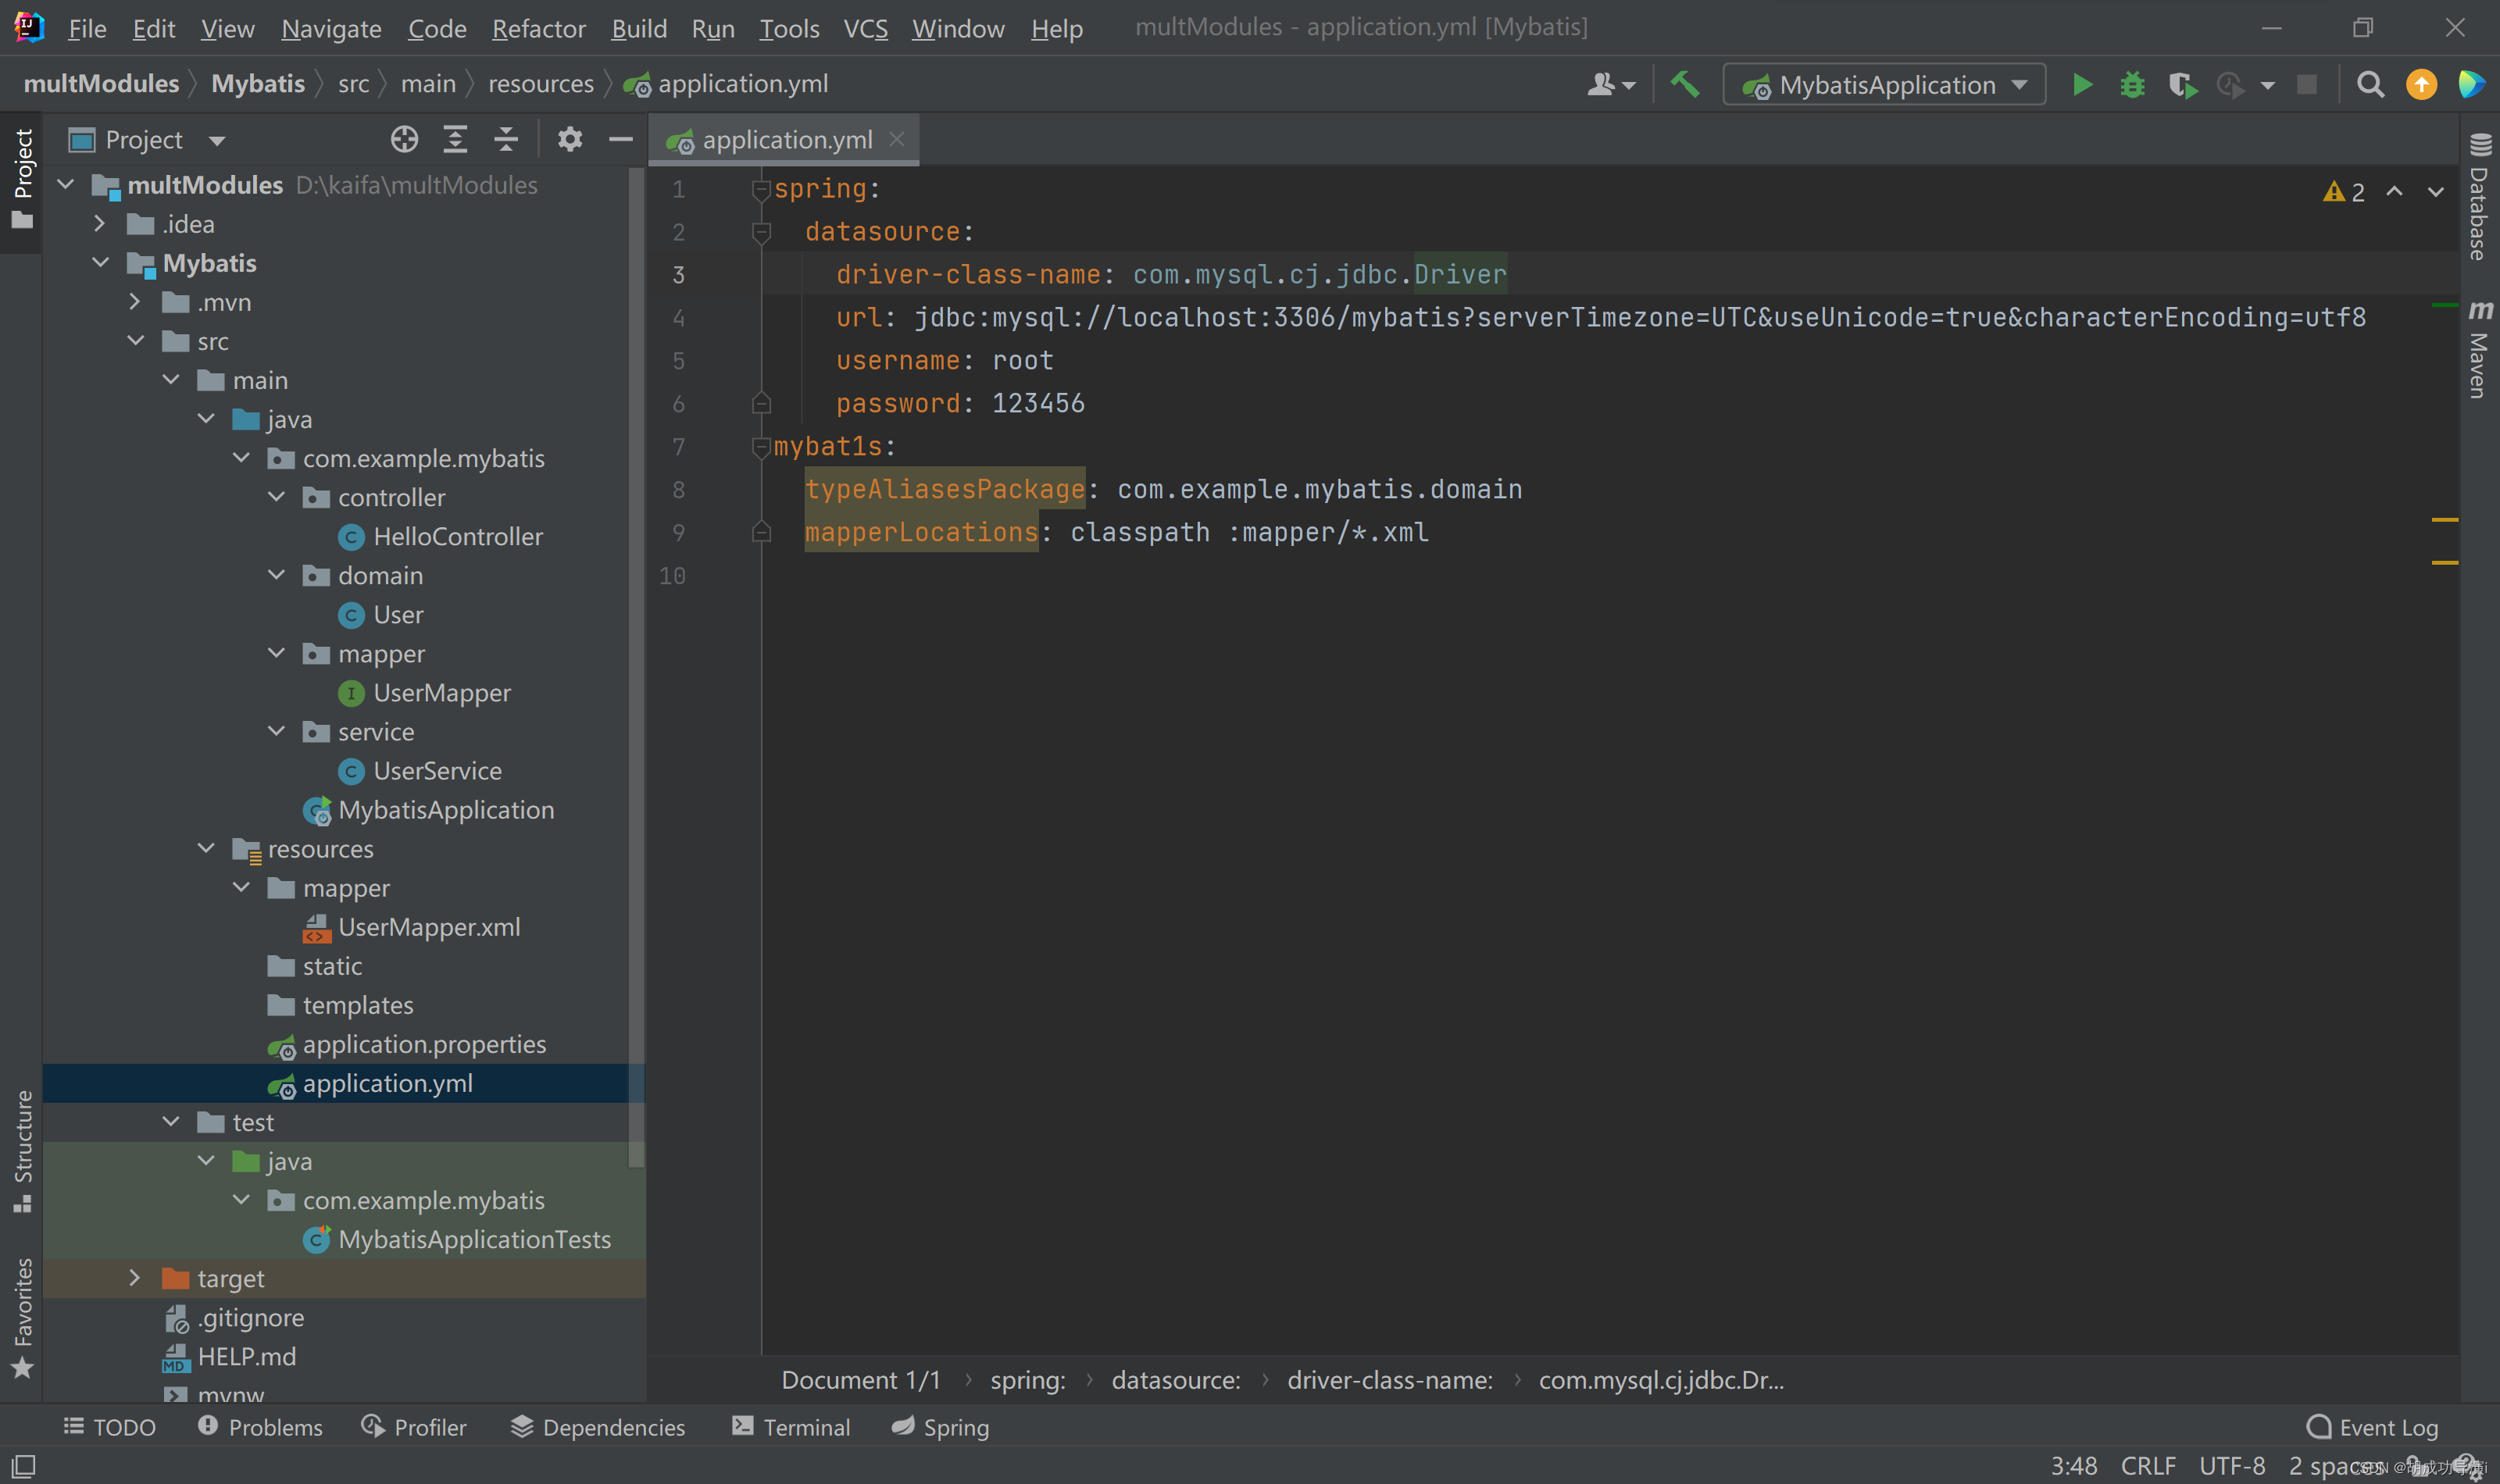Open MybatisApplication run configuration dropdown
2500x1484 pixels.
1885,85
